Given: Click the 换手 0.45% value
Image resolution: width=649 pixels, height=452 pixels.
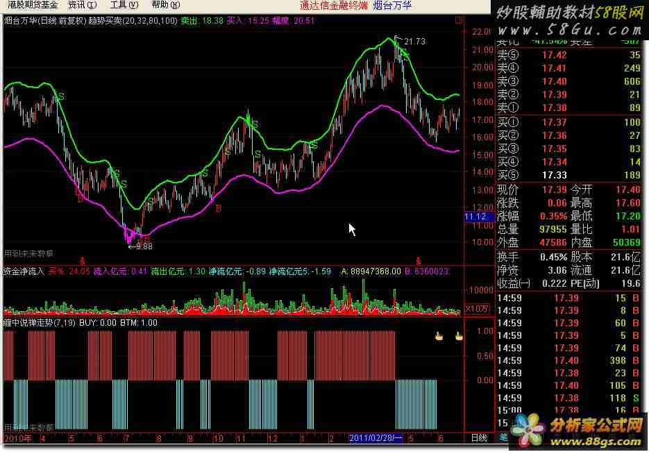Looking at the screenshot, I should pyautogui.click(x=553, y=257).
